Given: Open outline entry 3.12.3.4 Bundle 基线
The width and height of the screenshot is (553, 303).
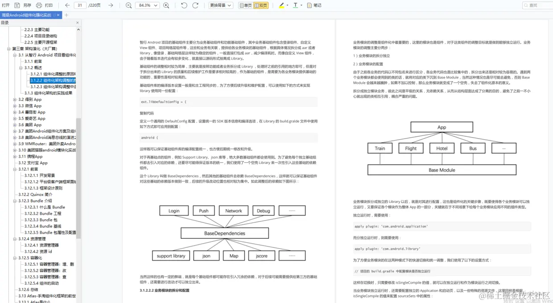Looking at the screenshot, I should click(x=43, y=226).
